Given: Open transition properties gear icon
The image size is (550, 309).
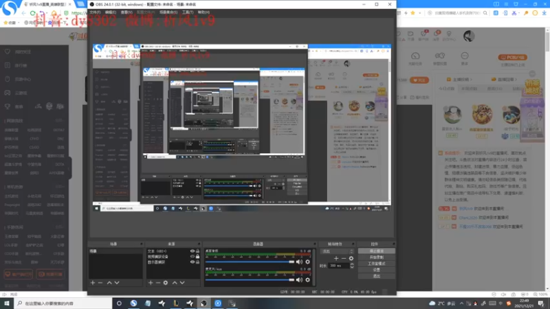Looking at the screenshot, I should click(351, 259).
